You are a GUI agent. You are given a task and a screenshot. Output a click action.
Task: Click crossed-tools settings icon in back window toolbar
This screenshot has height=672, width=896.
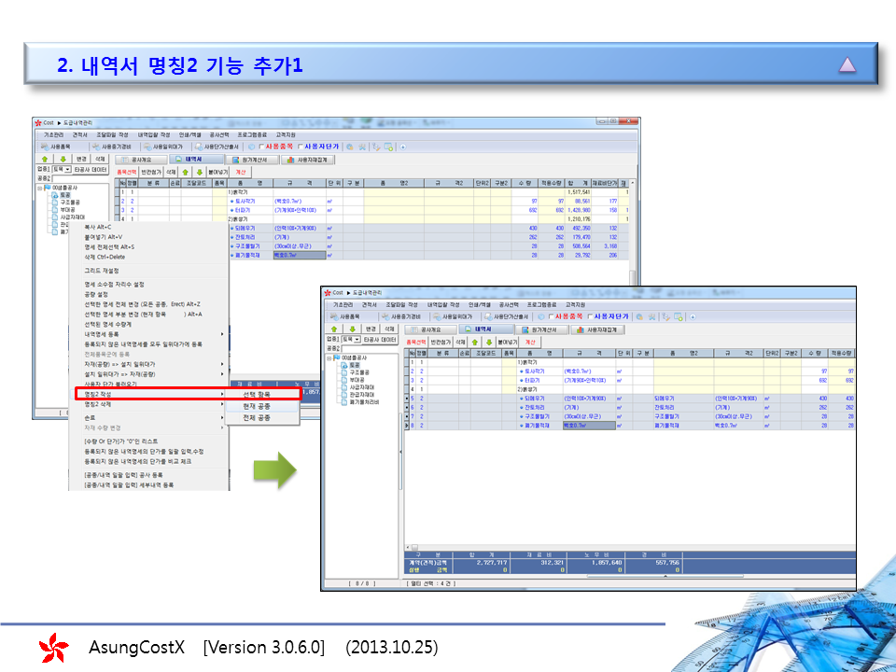[x=362, y=147]
